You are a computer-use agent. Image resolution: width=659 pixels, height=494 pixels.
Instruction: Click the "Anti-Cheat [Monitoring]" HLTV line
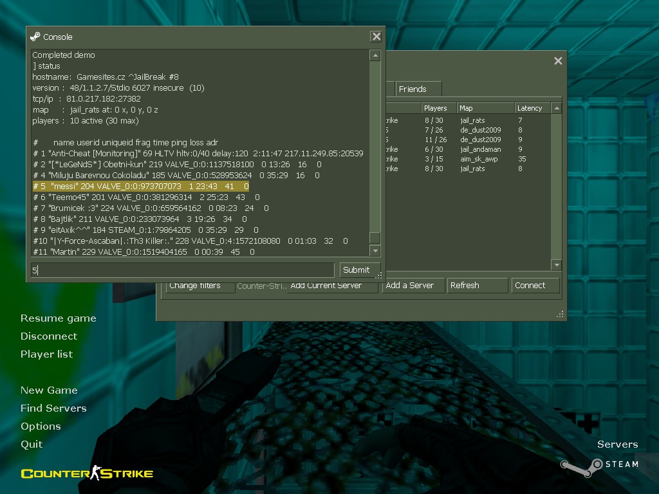click(x=198, y=153)
